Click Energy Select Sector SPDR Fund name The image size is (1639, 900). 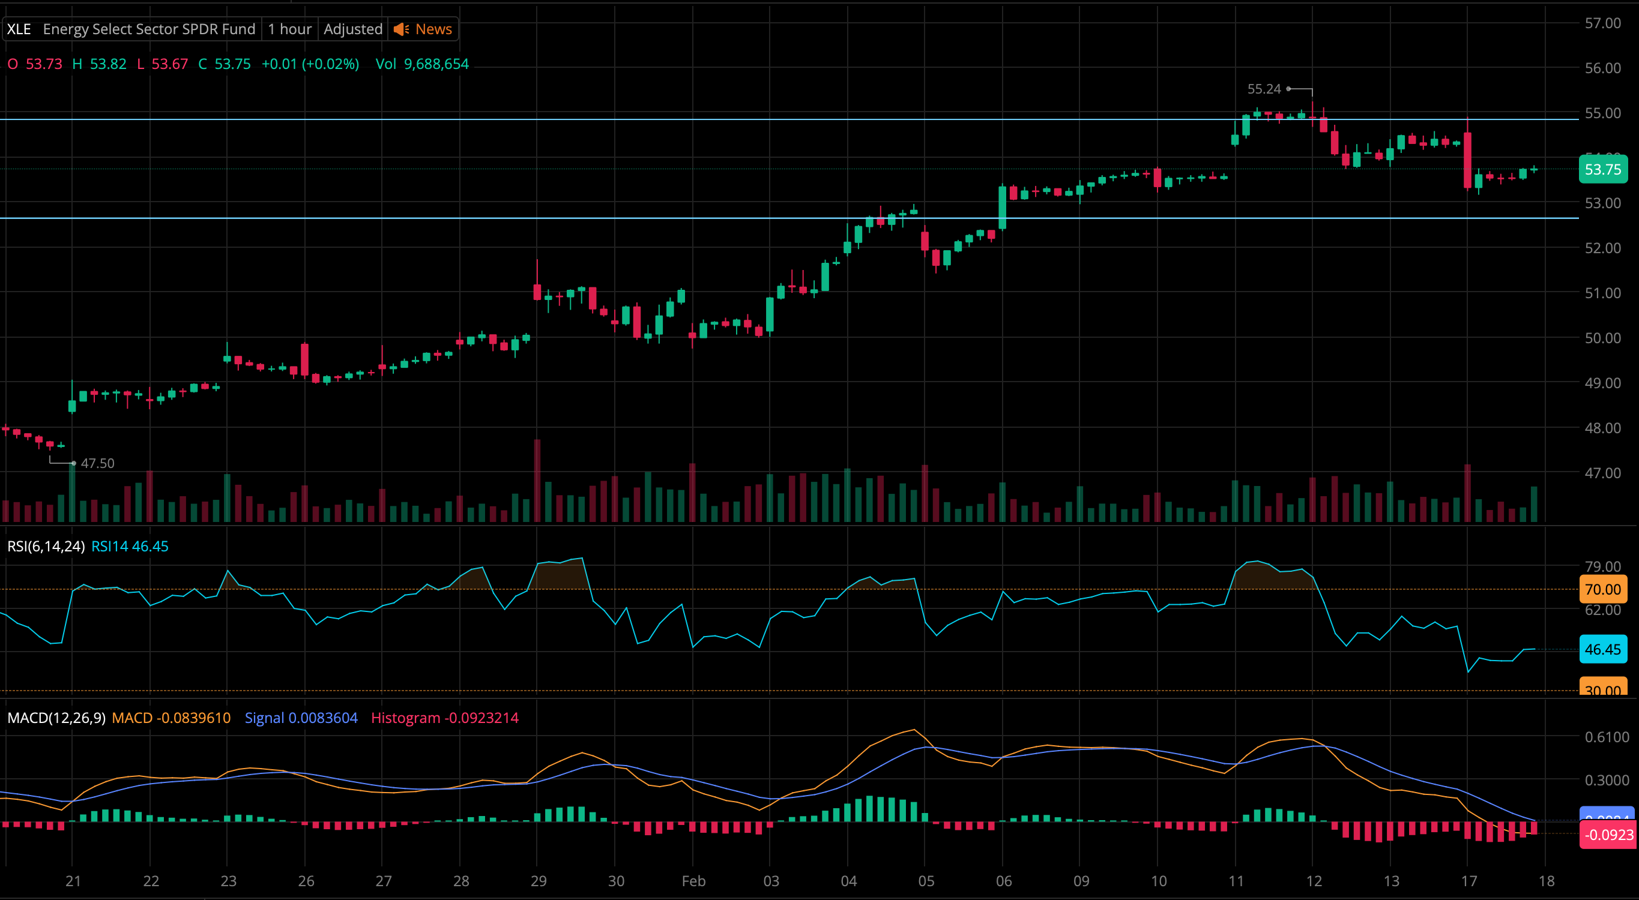149,29
